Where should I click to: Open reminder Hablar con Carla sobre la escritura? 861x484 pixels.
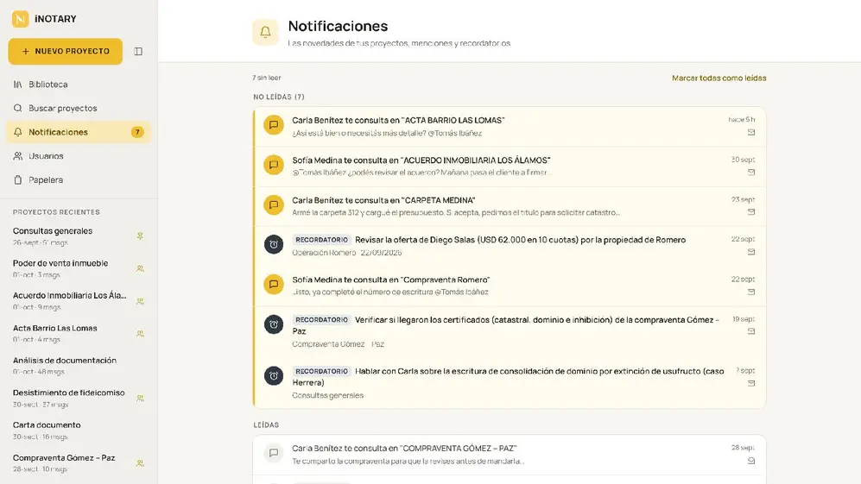(510, 383)
